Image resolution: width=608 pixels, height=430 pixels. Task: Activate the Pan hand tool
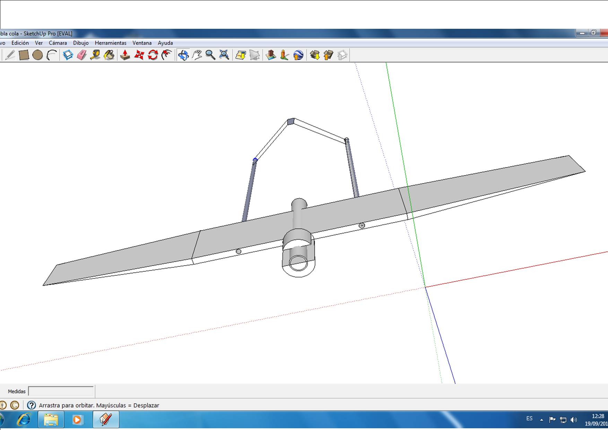pyautogui.click(x=197, y=55)
